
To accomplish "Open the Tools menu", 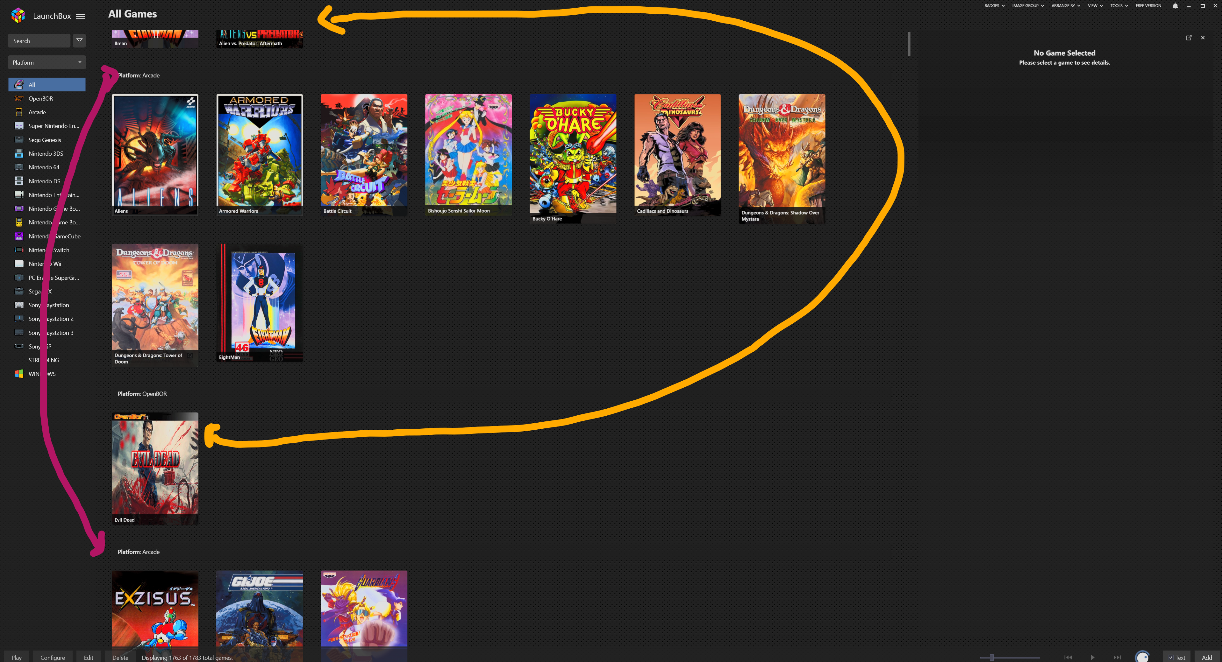I will coord(1118,6).
